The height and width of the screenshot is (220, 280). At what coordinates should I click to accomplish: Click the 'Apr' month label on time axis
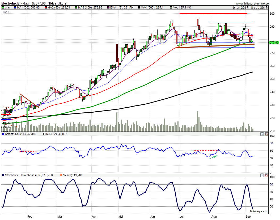tap(94, 217)
